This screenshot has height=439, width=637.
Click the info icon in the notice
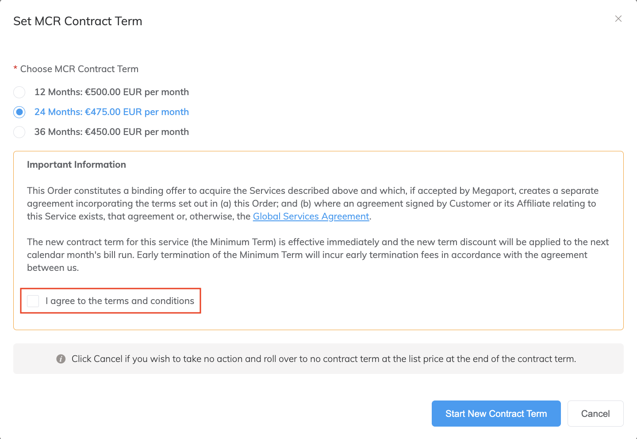(x=61, y=359)
